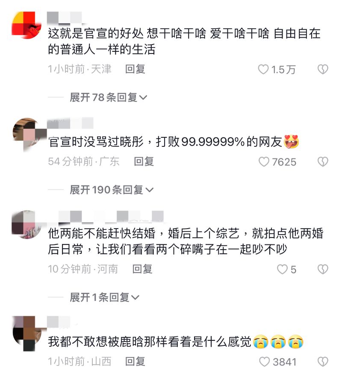
Task: Dislike the Henan comment via broken heart
Action: click(x=323, y=269)
